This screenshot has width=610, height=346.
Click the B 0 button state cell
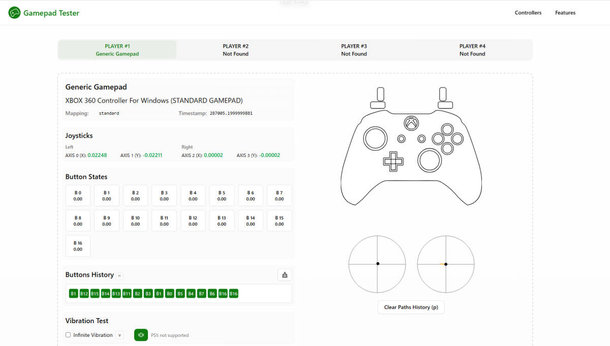tap(78, 196)
